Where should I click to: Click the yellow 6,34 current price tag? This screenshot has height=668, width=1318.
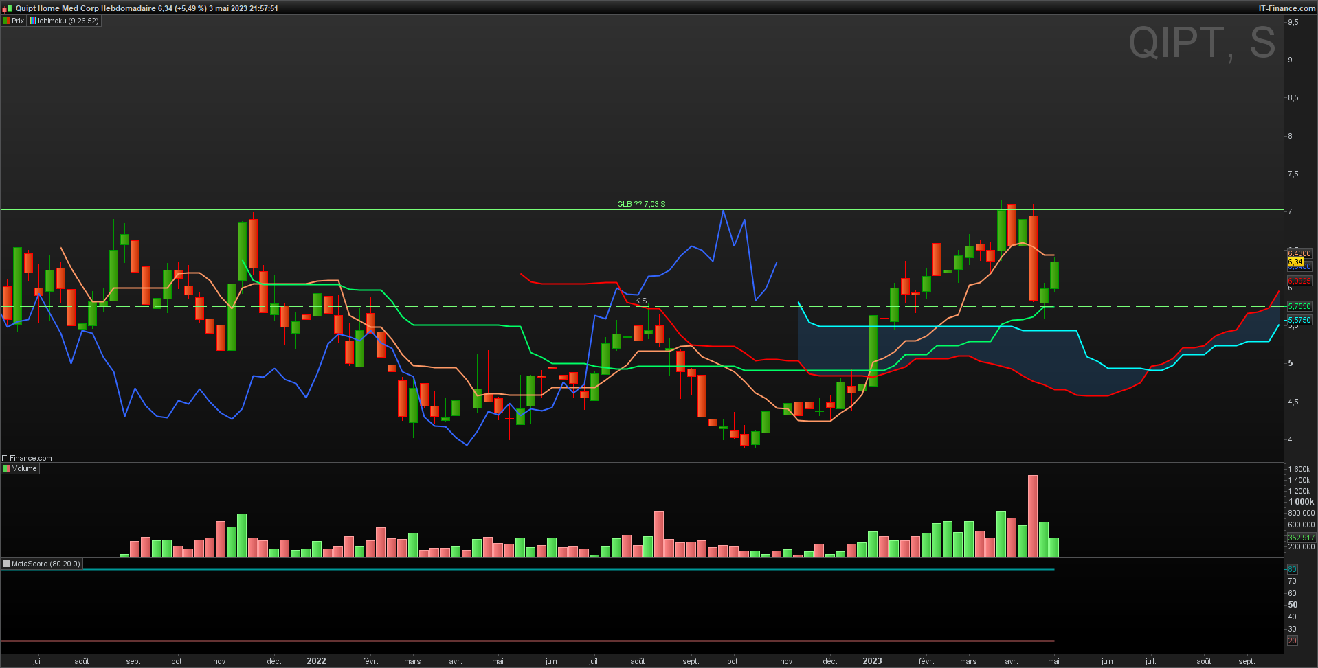click(x=1295, y=262)
